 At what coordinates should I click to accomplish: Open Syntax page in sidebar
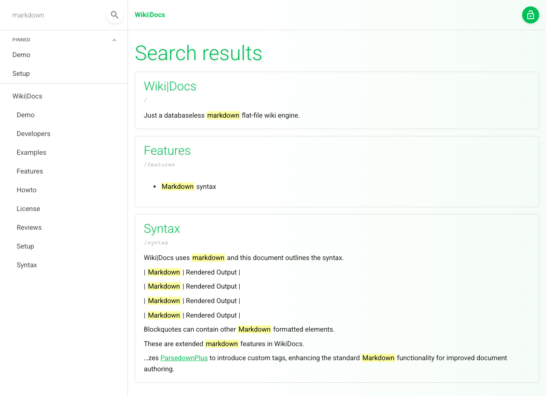click(x=27, y=265)
